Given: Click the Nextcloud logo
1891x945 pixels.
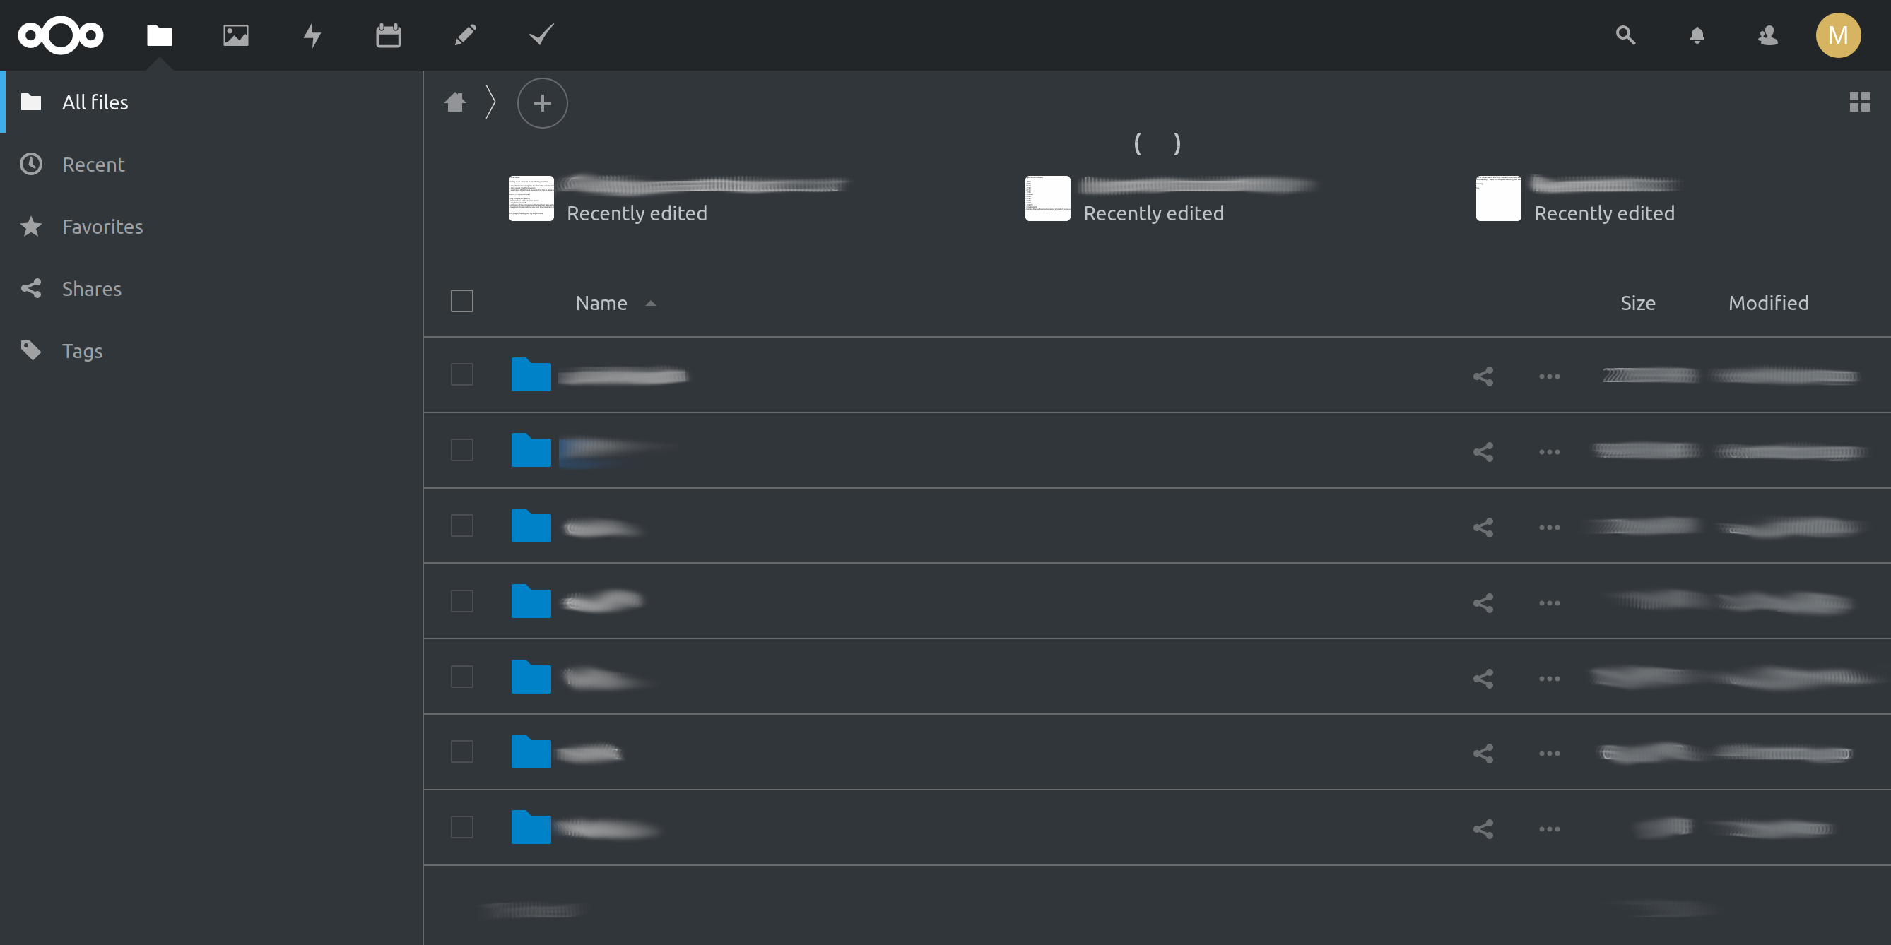Looking at the screenshot, I should 61,35.
